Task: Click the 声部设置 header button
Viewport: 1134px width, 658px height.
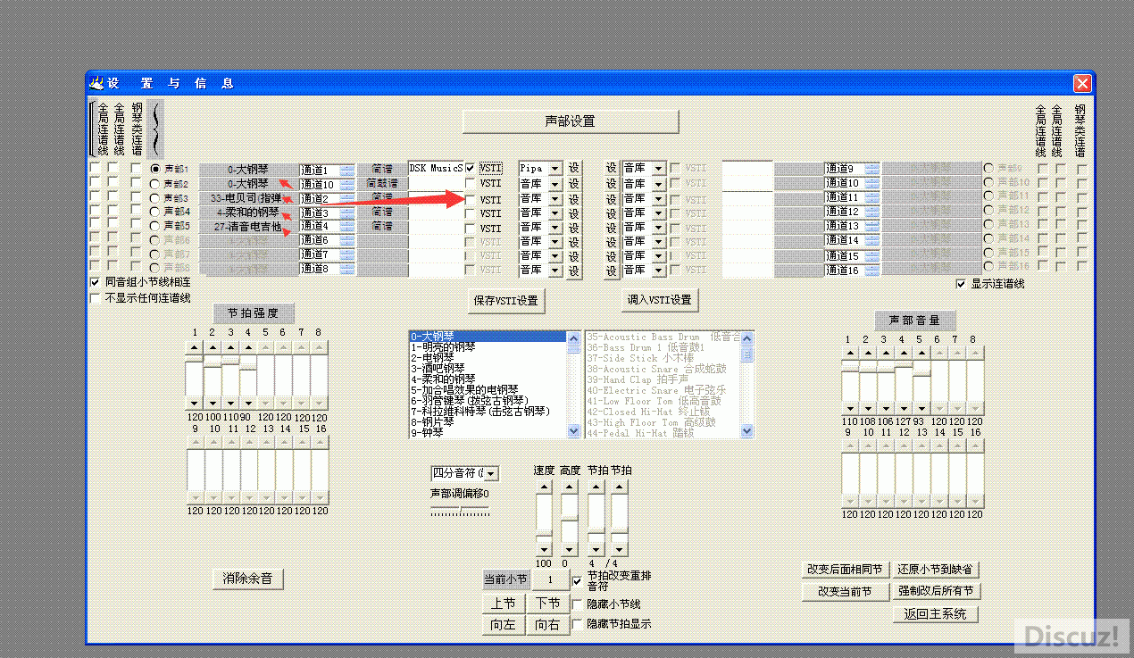Action: pyautogui.click(x=571, y=121)
